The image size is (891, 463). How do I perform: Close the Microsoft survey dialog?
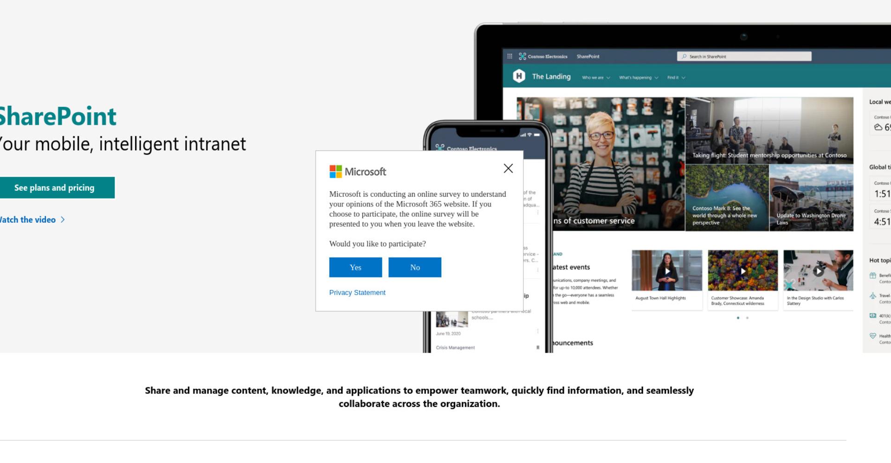(508, 168)
